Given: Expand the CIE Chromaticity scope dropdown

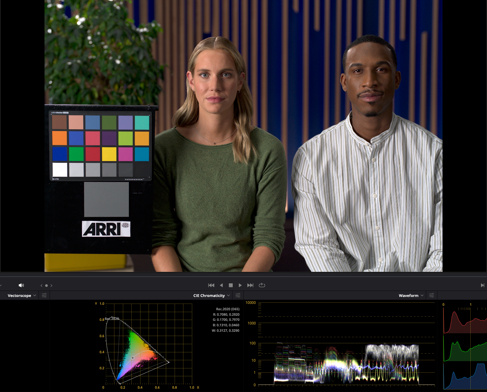Looking at the screenshot, I should click(x=211, y=295).
